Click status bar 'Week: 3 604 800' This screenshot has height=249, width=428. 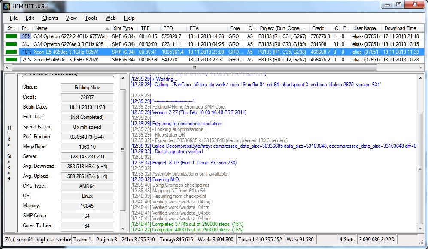(216, 240)
